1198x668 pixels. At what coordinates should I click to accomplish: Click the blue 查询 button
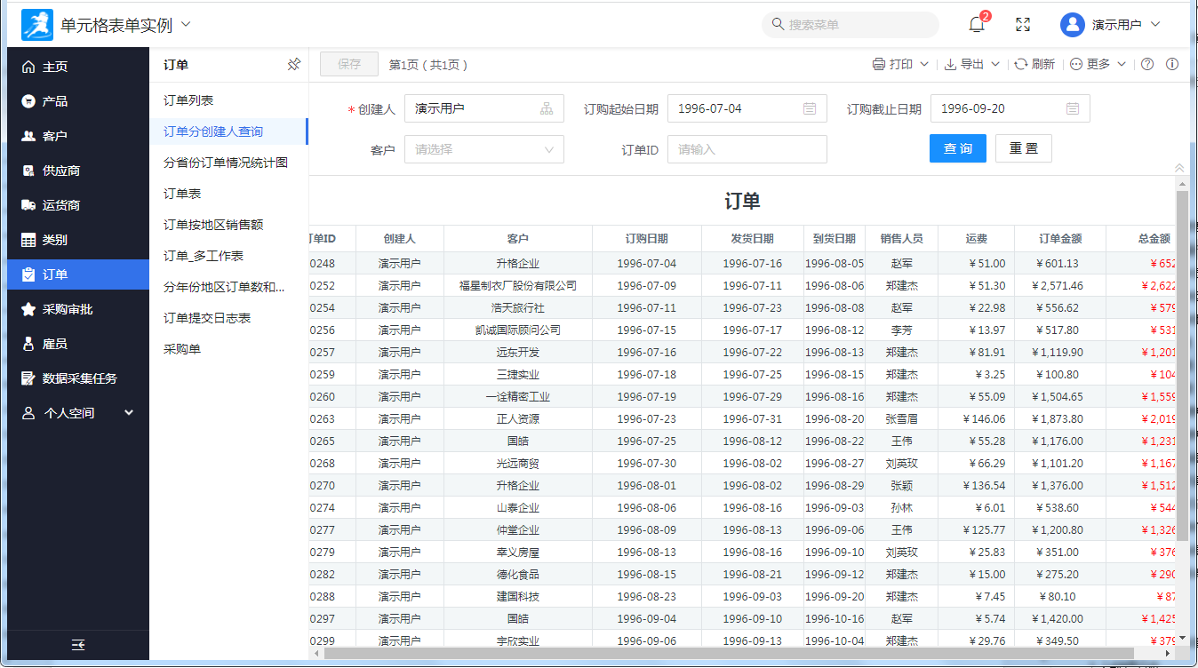point(957,148)
